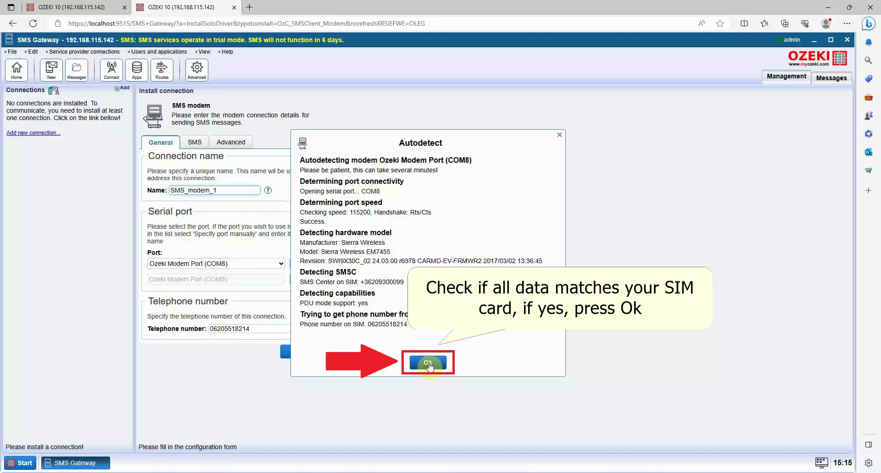The height and width of the screenshot is (473, 881).
Task: Open the Advanced gear icon
Action: click(x=197, y=70)
